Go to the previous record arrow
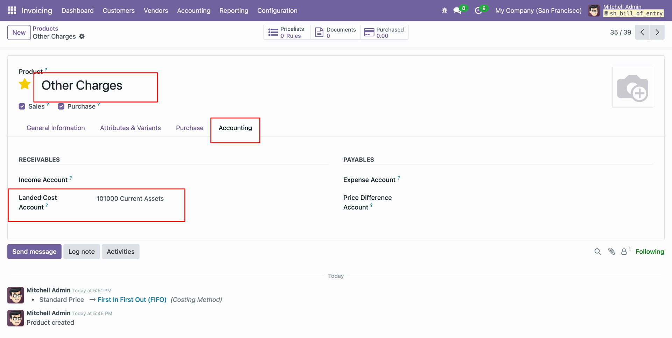The image size is (672, 338). click(642, 32)
